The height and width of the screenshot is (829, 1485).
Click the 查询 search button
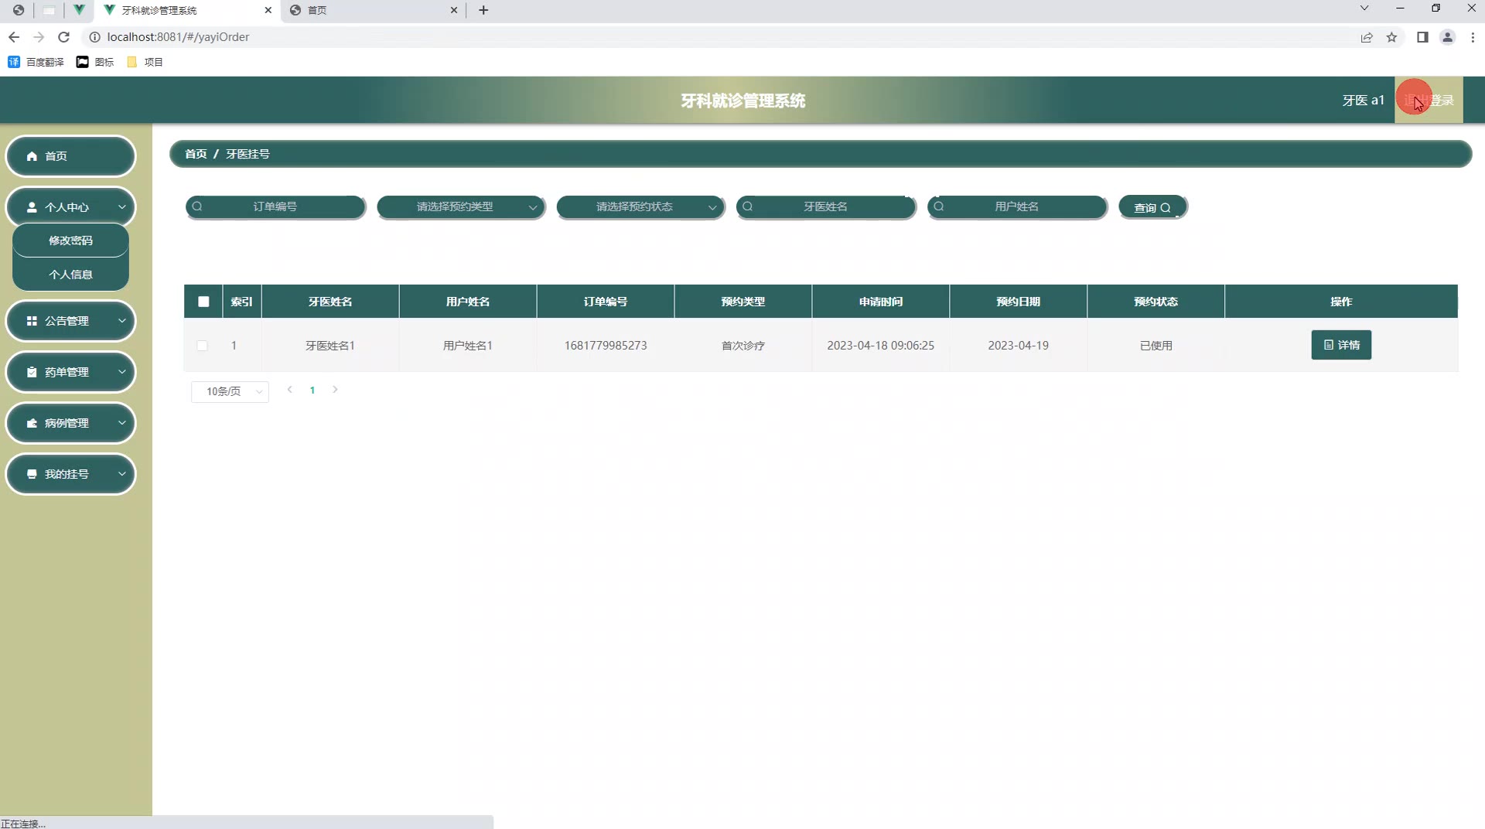1152,207
